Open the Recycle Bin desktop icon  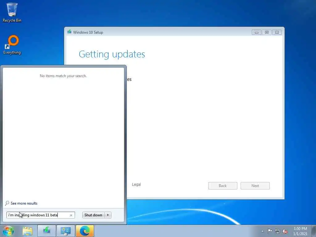[12, 12]
